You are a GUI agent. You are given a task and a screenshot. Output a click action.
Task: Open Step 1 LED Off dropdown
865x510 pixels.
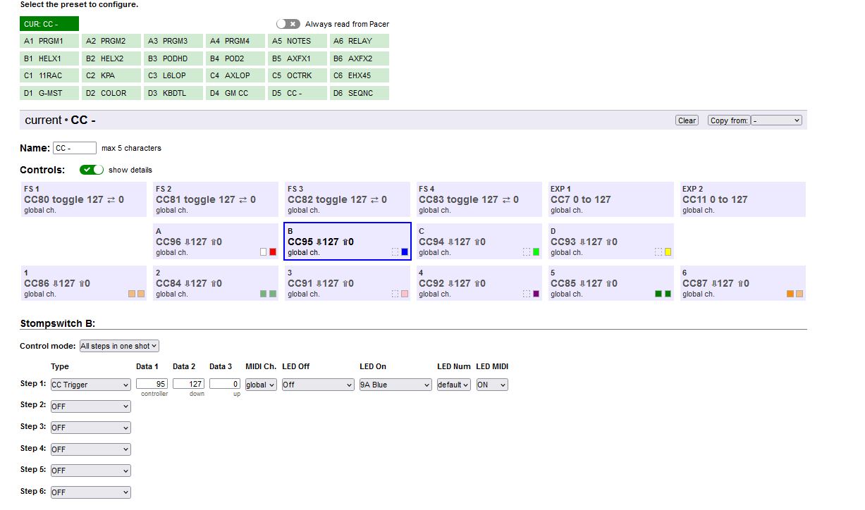coord(318,385)
